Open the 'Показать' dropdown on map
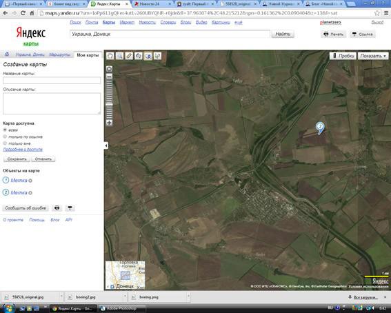 373,56
